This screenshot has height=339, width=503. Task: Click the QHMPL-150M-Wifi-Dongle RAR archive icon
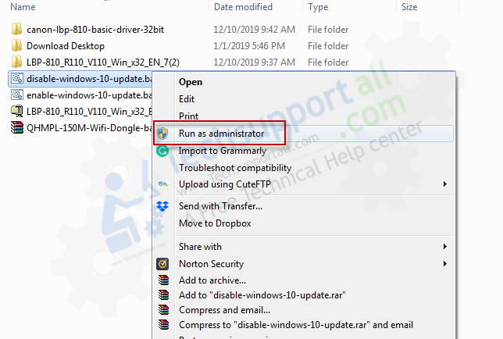(16, 127)
